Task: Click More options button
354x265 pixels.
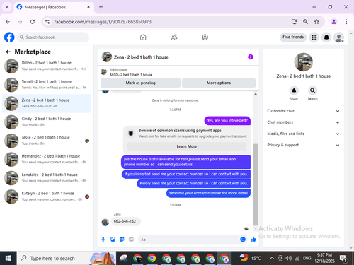Action: point(219,83)
